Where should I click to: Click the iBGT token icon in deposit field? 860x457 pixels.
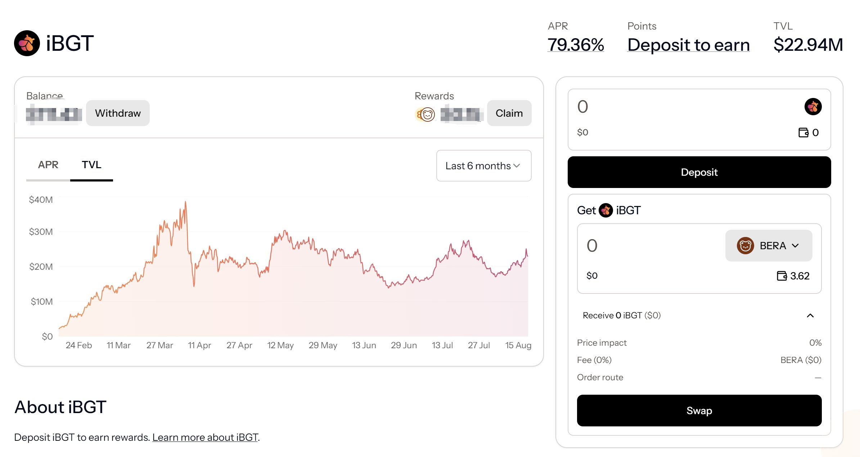click(x=813, y=107)
